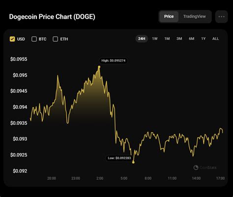Switch chart to 1Y range
Image resolution: width=233 pixels, height=197 pixels.
203,39
